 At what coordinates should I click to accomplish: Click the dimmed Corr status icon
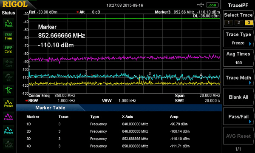tap(8, 63)
